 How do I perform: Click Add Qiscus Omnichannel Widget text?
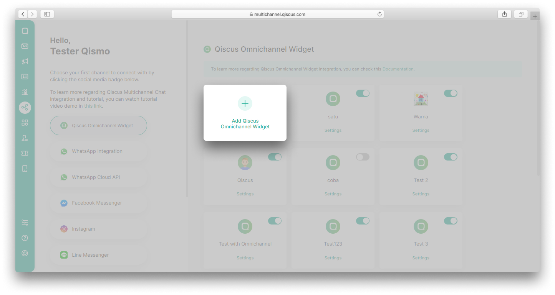point(245,124)
